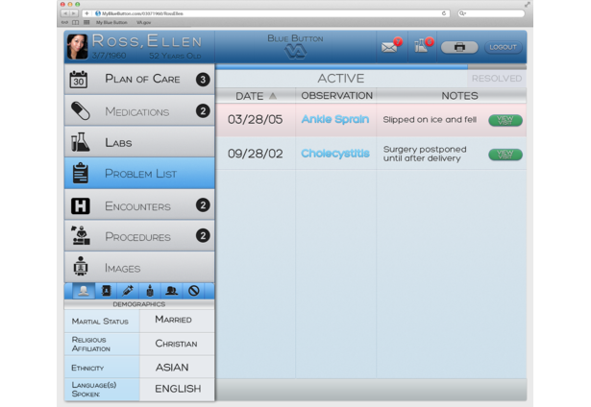Sort by the Date column arrow
The width and height of the screenshot is (591, 407).
click(273, 96)
